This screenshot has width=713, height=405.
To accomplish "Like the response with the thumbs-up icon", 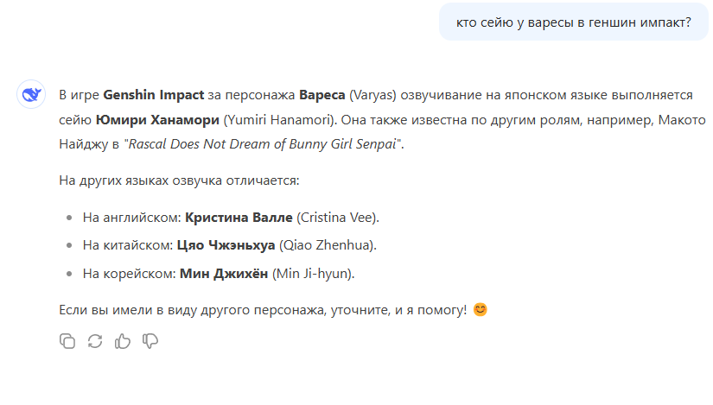I will tap(123, 341).
